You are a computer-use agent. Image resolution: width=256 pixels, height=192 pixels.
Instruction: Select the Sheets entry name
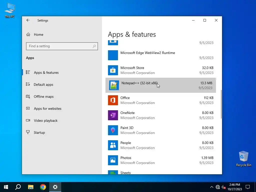pos(125,173)
